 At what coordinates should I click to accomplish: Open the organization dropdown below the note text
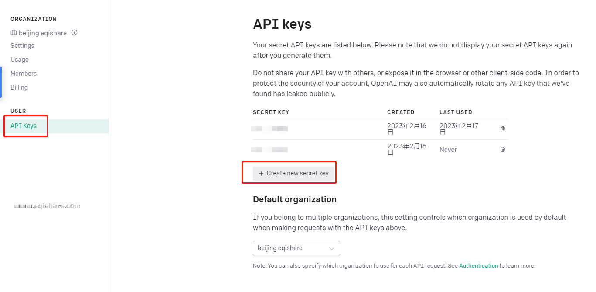point(296,248)
